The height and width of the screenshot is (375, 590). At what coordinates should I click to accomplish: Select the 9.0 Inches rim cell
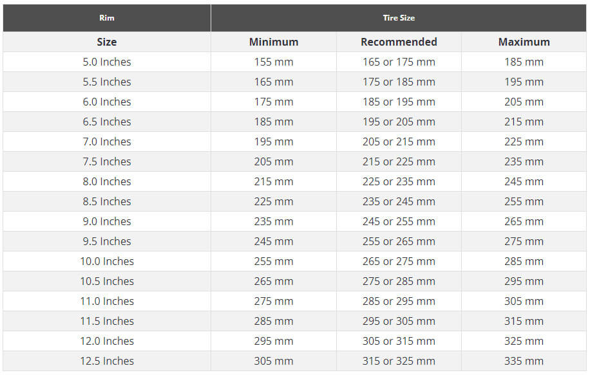(x=107, y=221)
